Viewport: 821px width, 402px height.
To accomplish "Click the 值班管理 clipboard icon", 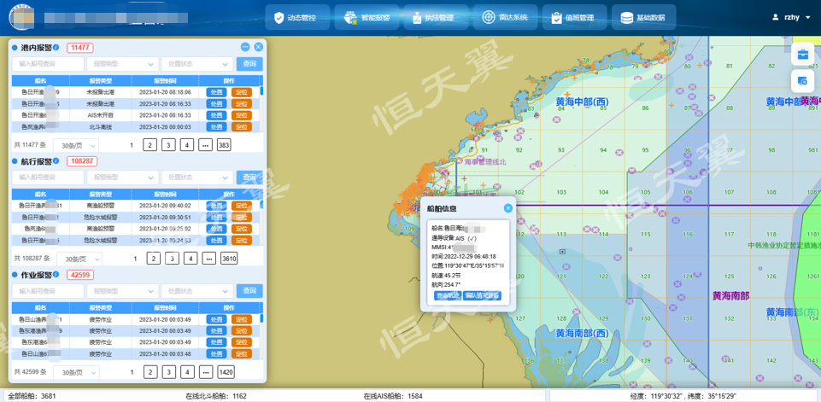I will click(557, 18).
